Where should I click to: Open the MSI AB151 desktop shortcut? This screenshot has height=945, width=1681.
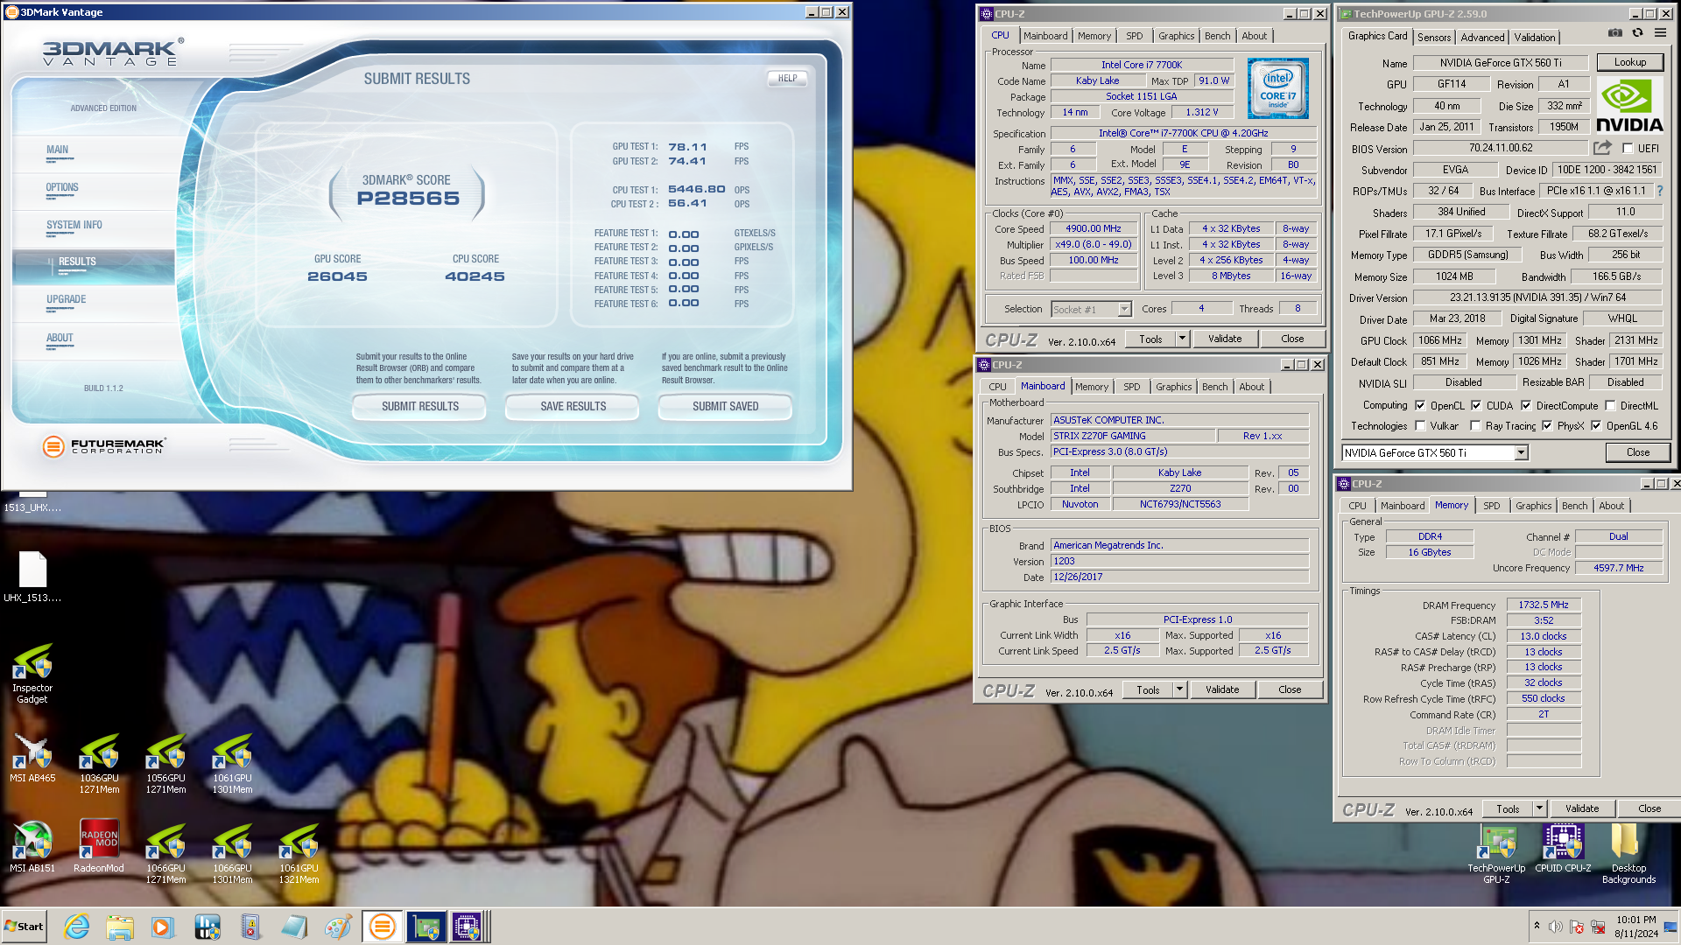32,848
